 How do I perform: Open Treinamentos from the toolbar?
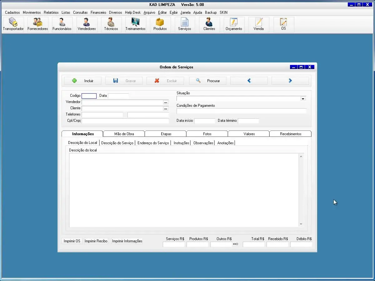[x=135, y=24]
